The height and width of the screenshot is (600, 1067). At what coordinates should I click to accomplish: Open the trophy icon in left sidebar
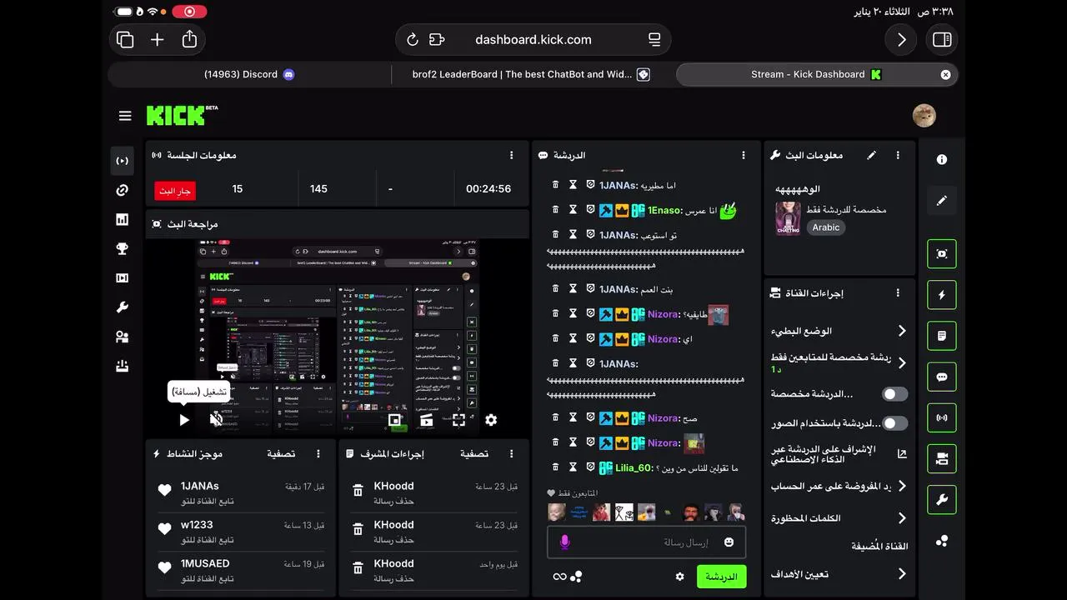pos(123,249)
